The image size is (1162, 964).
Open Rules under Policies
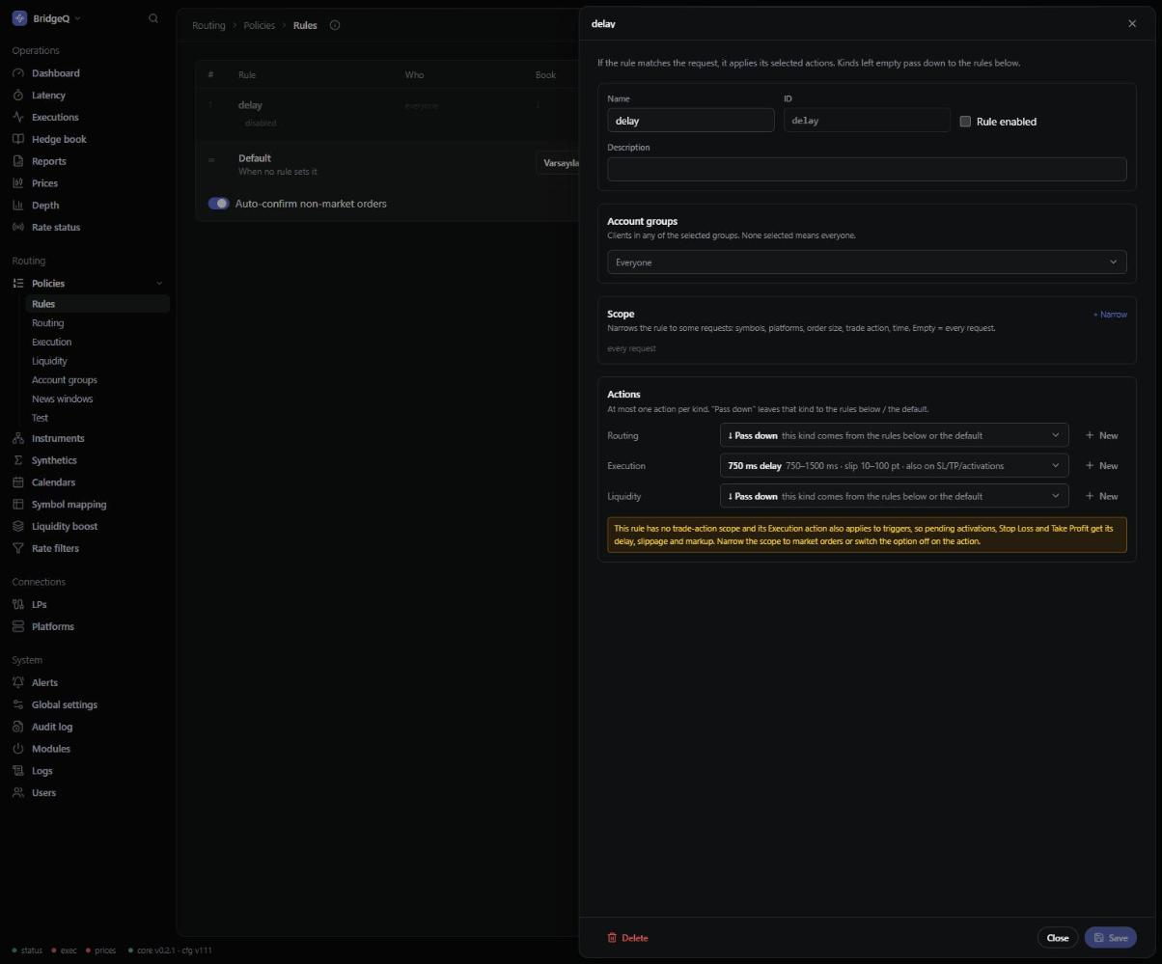(x=98, y=304)
